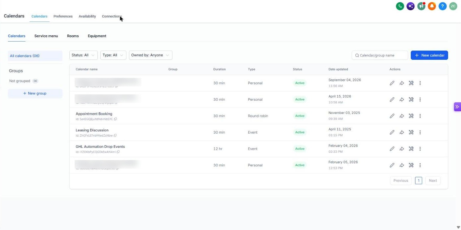Open the Service menu sub-tab
The height and width of the screenshot is (230, 461).
pyautogui.click(x=46, y=36)
